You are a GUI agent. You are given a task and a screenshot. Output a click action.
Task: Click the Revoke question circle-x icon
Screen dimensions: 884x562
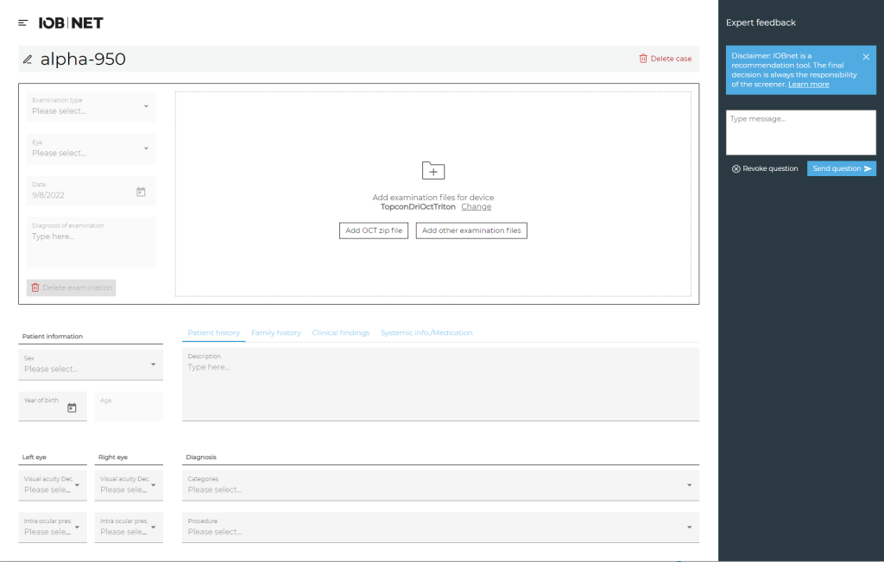[736, 168]
